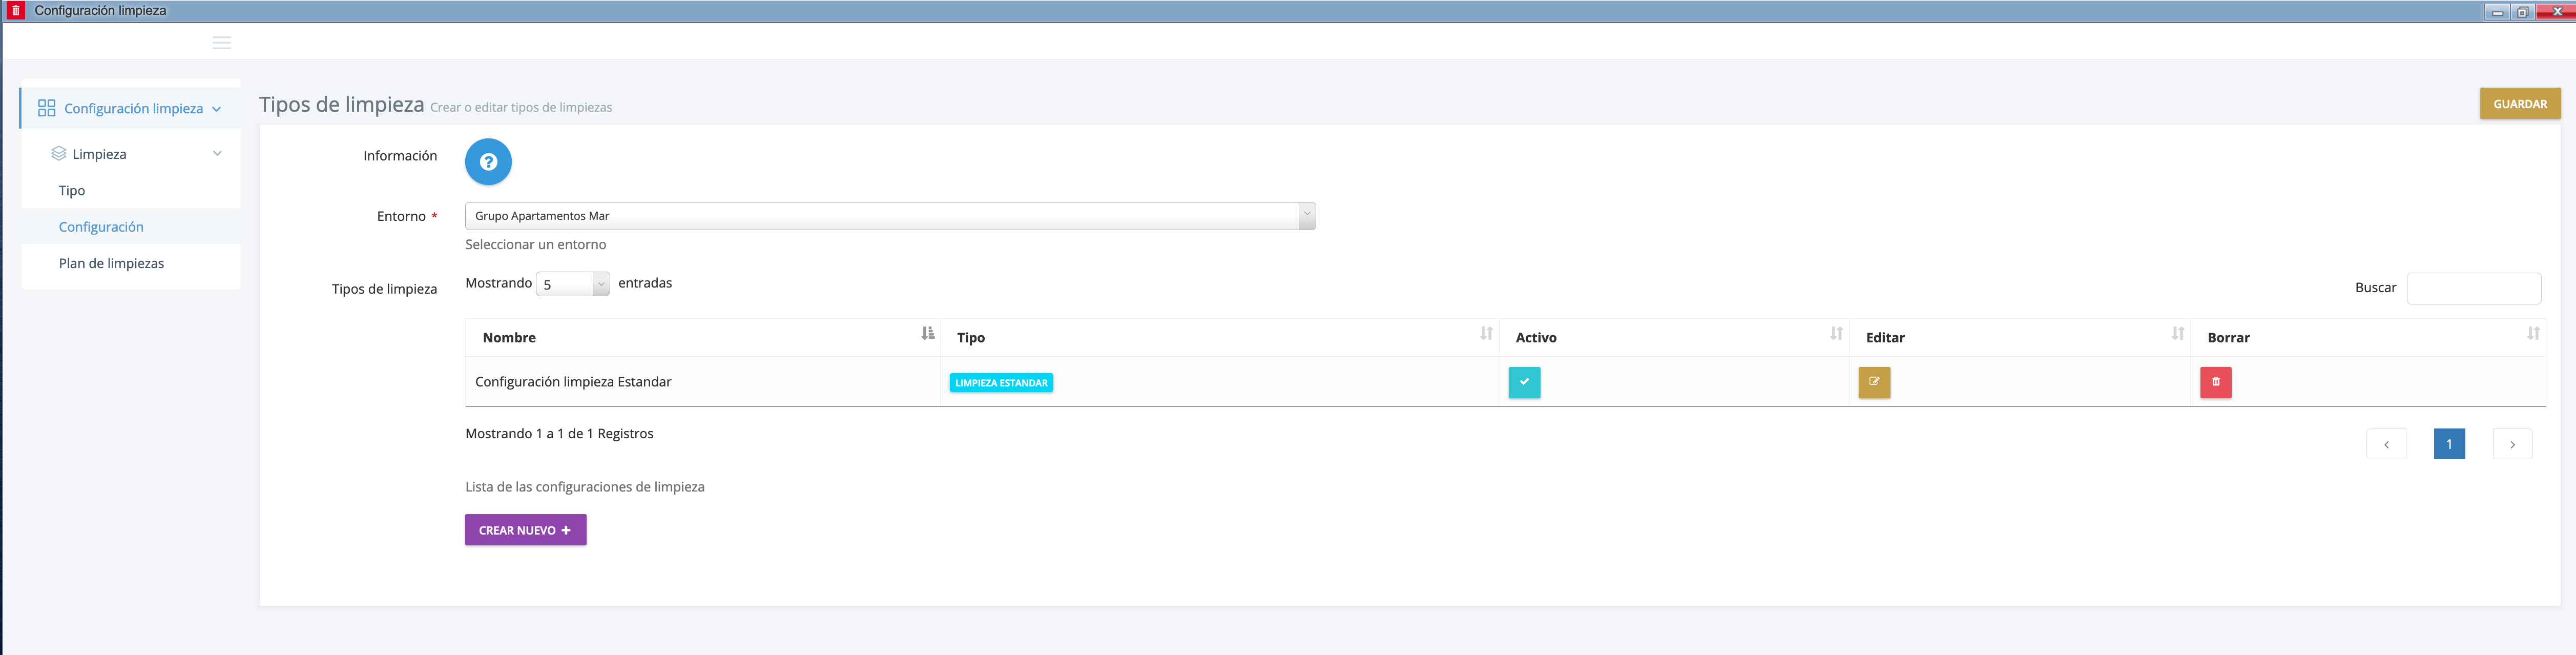Screen dimensions: 2576x655
Task: Toggle the Activo checkmark for Estandar configuration
Action: coord(1524,382)
